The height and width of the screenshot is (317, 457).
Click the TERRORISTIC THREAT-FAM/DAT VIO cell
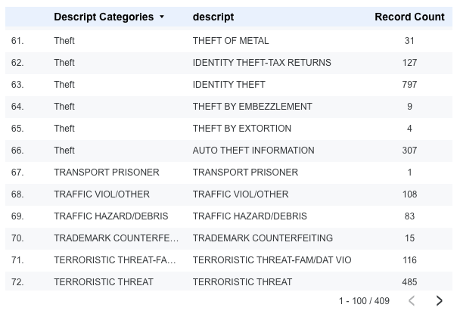point(272,260)
